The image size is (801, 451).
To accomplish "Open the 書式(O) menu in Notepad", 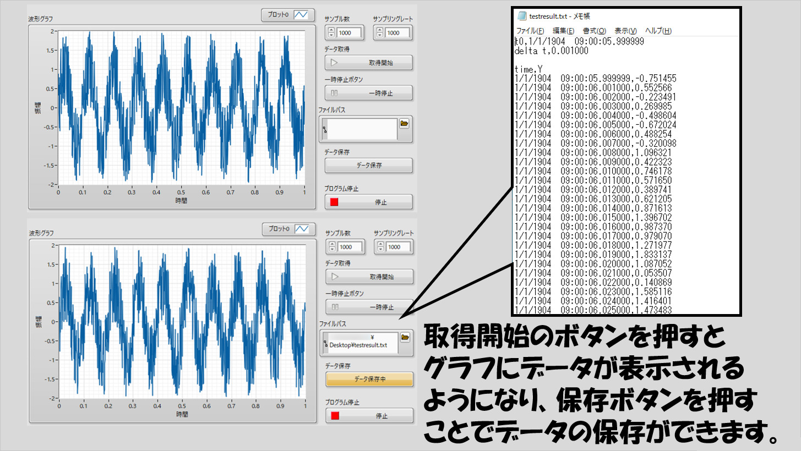I will pos(594,31).
